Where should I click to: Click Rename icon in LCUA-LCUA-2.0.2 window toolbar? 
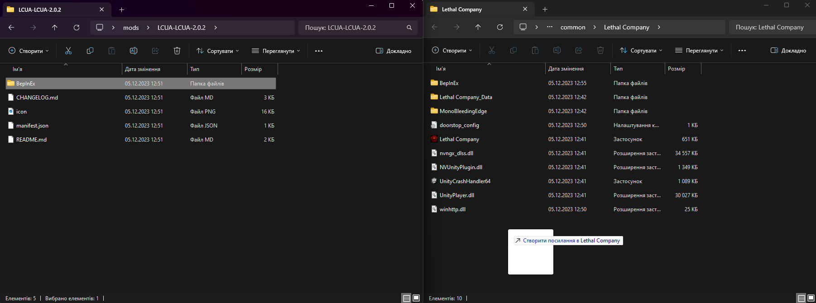[134, 51]
